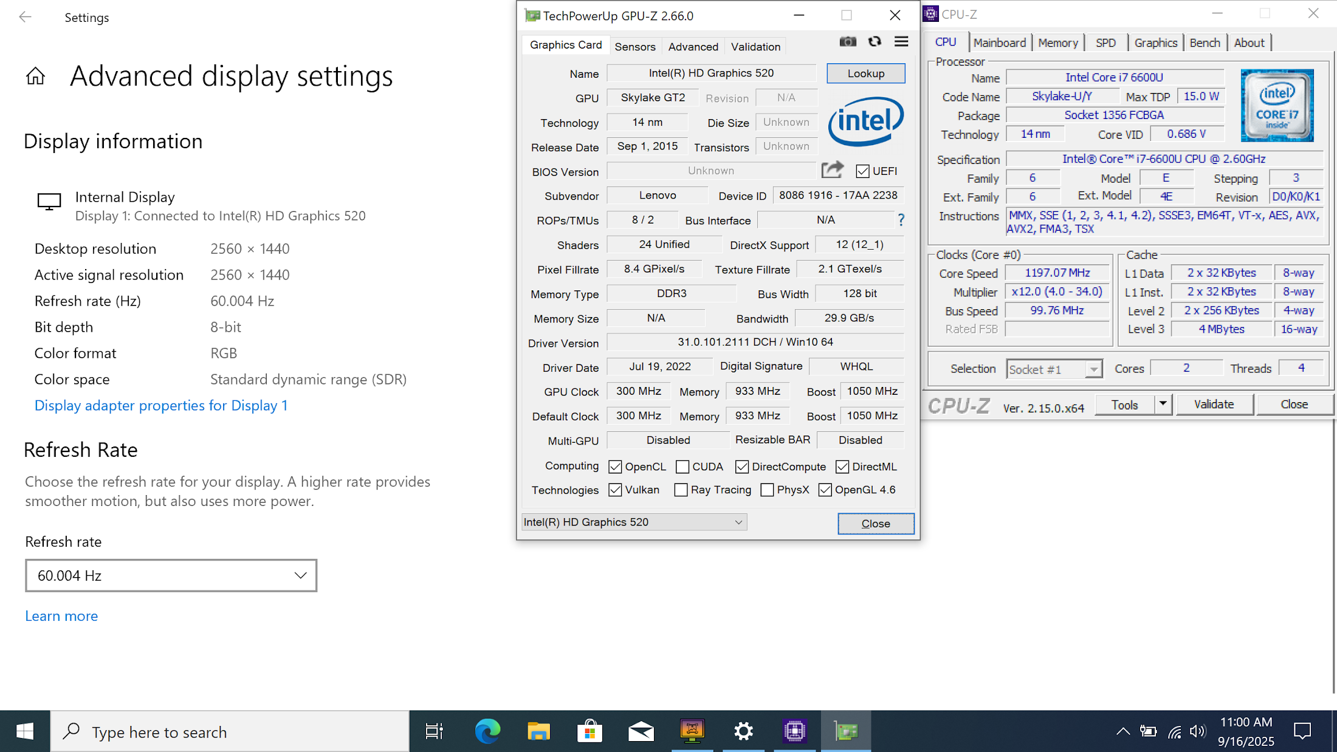Toggle the CUDA checkbox
This screenshot has height=752, width=1337.
coord(682,467)
